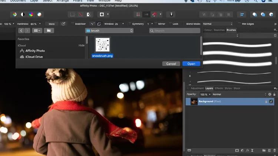Switch to the Stock tab
This screenshot has height=156, width=278.
[x=237, y=88]
